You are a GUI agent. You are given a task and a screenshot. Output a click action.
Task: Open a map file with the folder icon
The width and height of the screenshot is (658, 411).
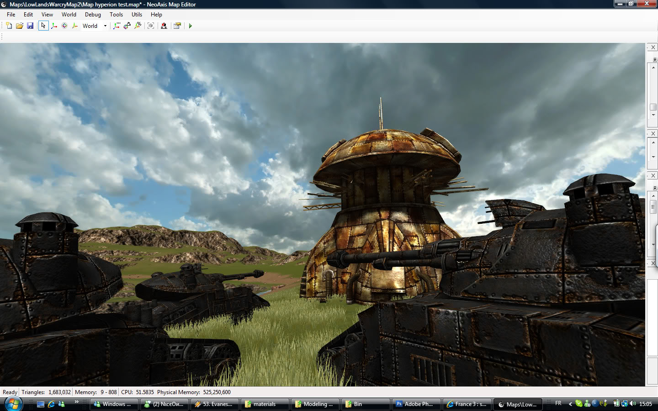[x=20, y=26]
